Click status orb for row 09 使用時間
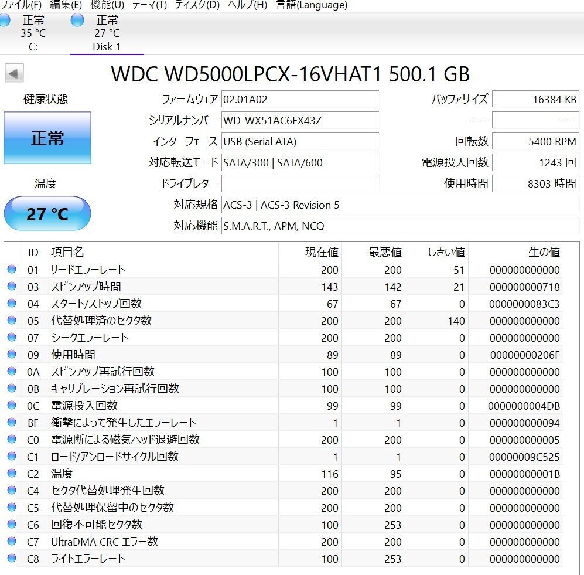The image size is (584, 575). 12,354
